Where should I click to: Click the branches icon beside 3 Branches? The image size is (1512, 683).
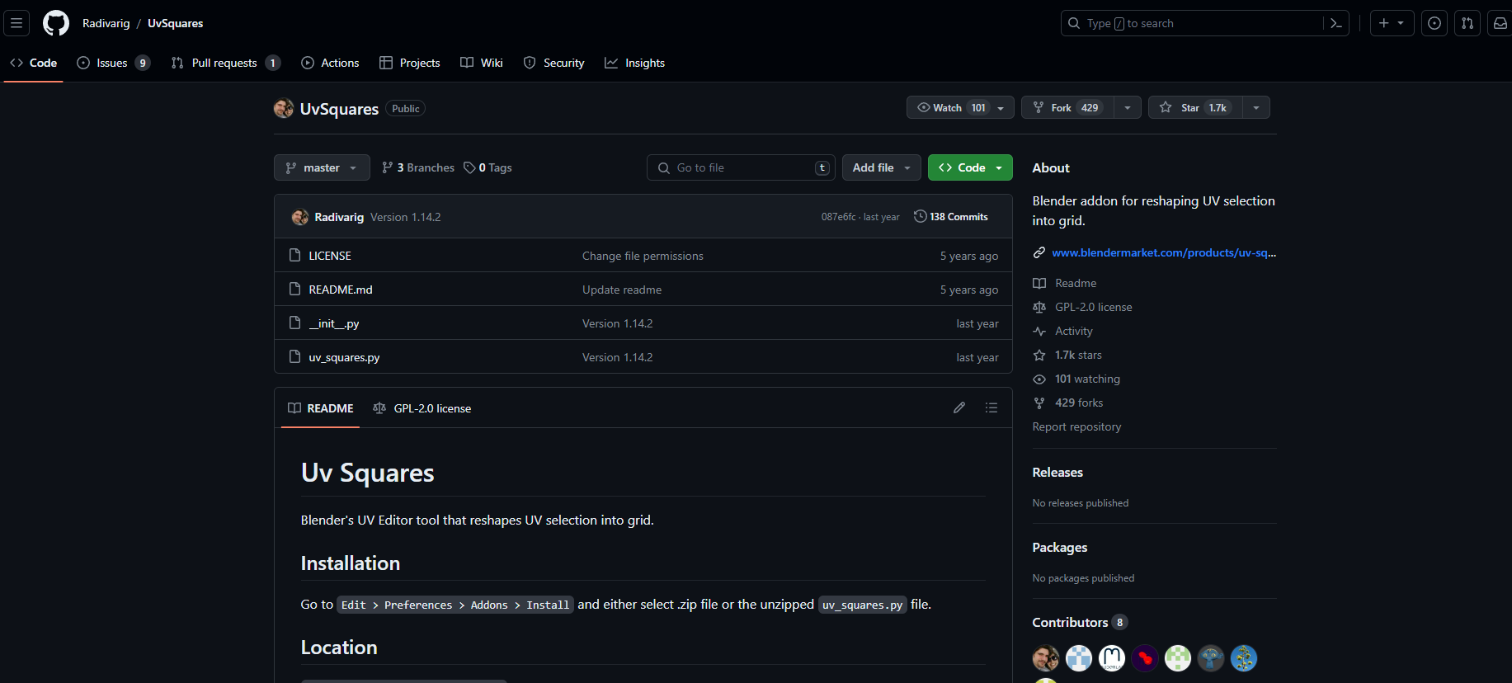pos(388,167)
